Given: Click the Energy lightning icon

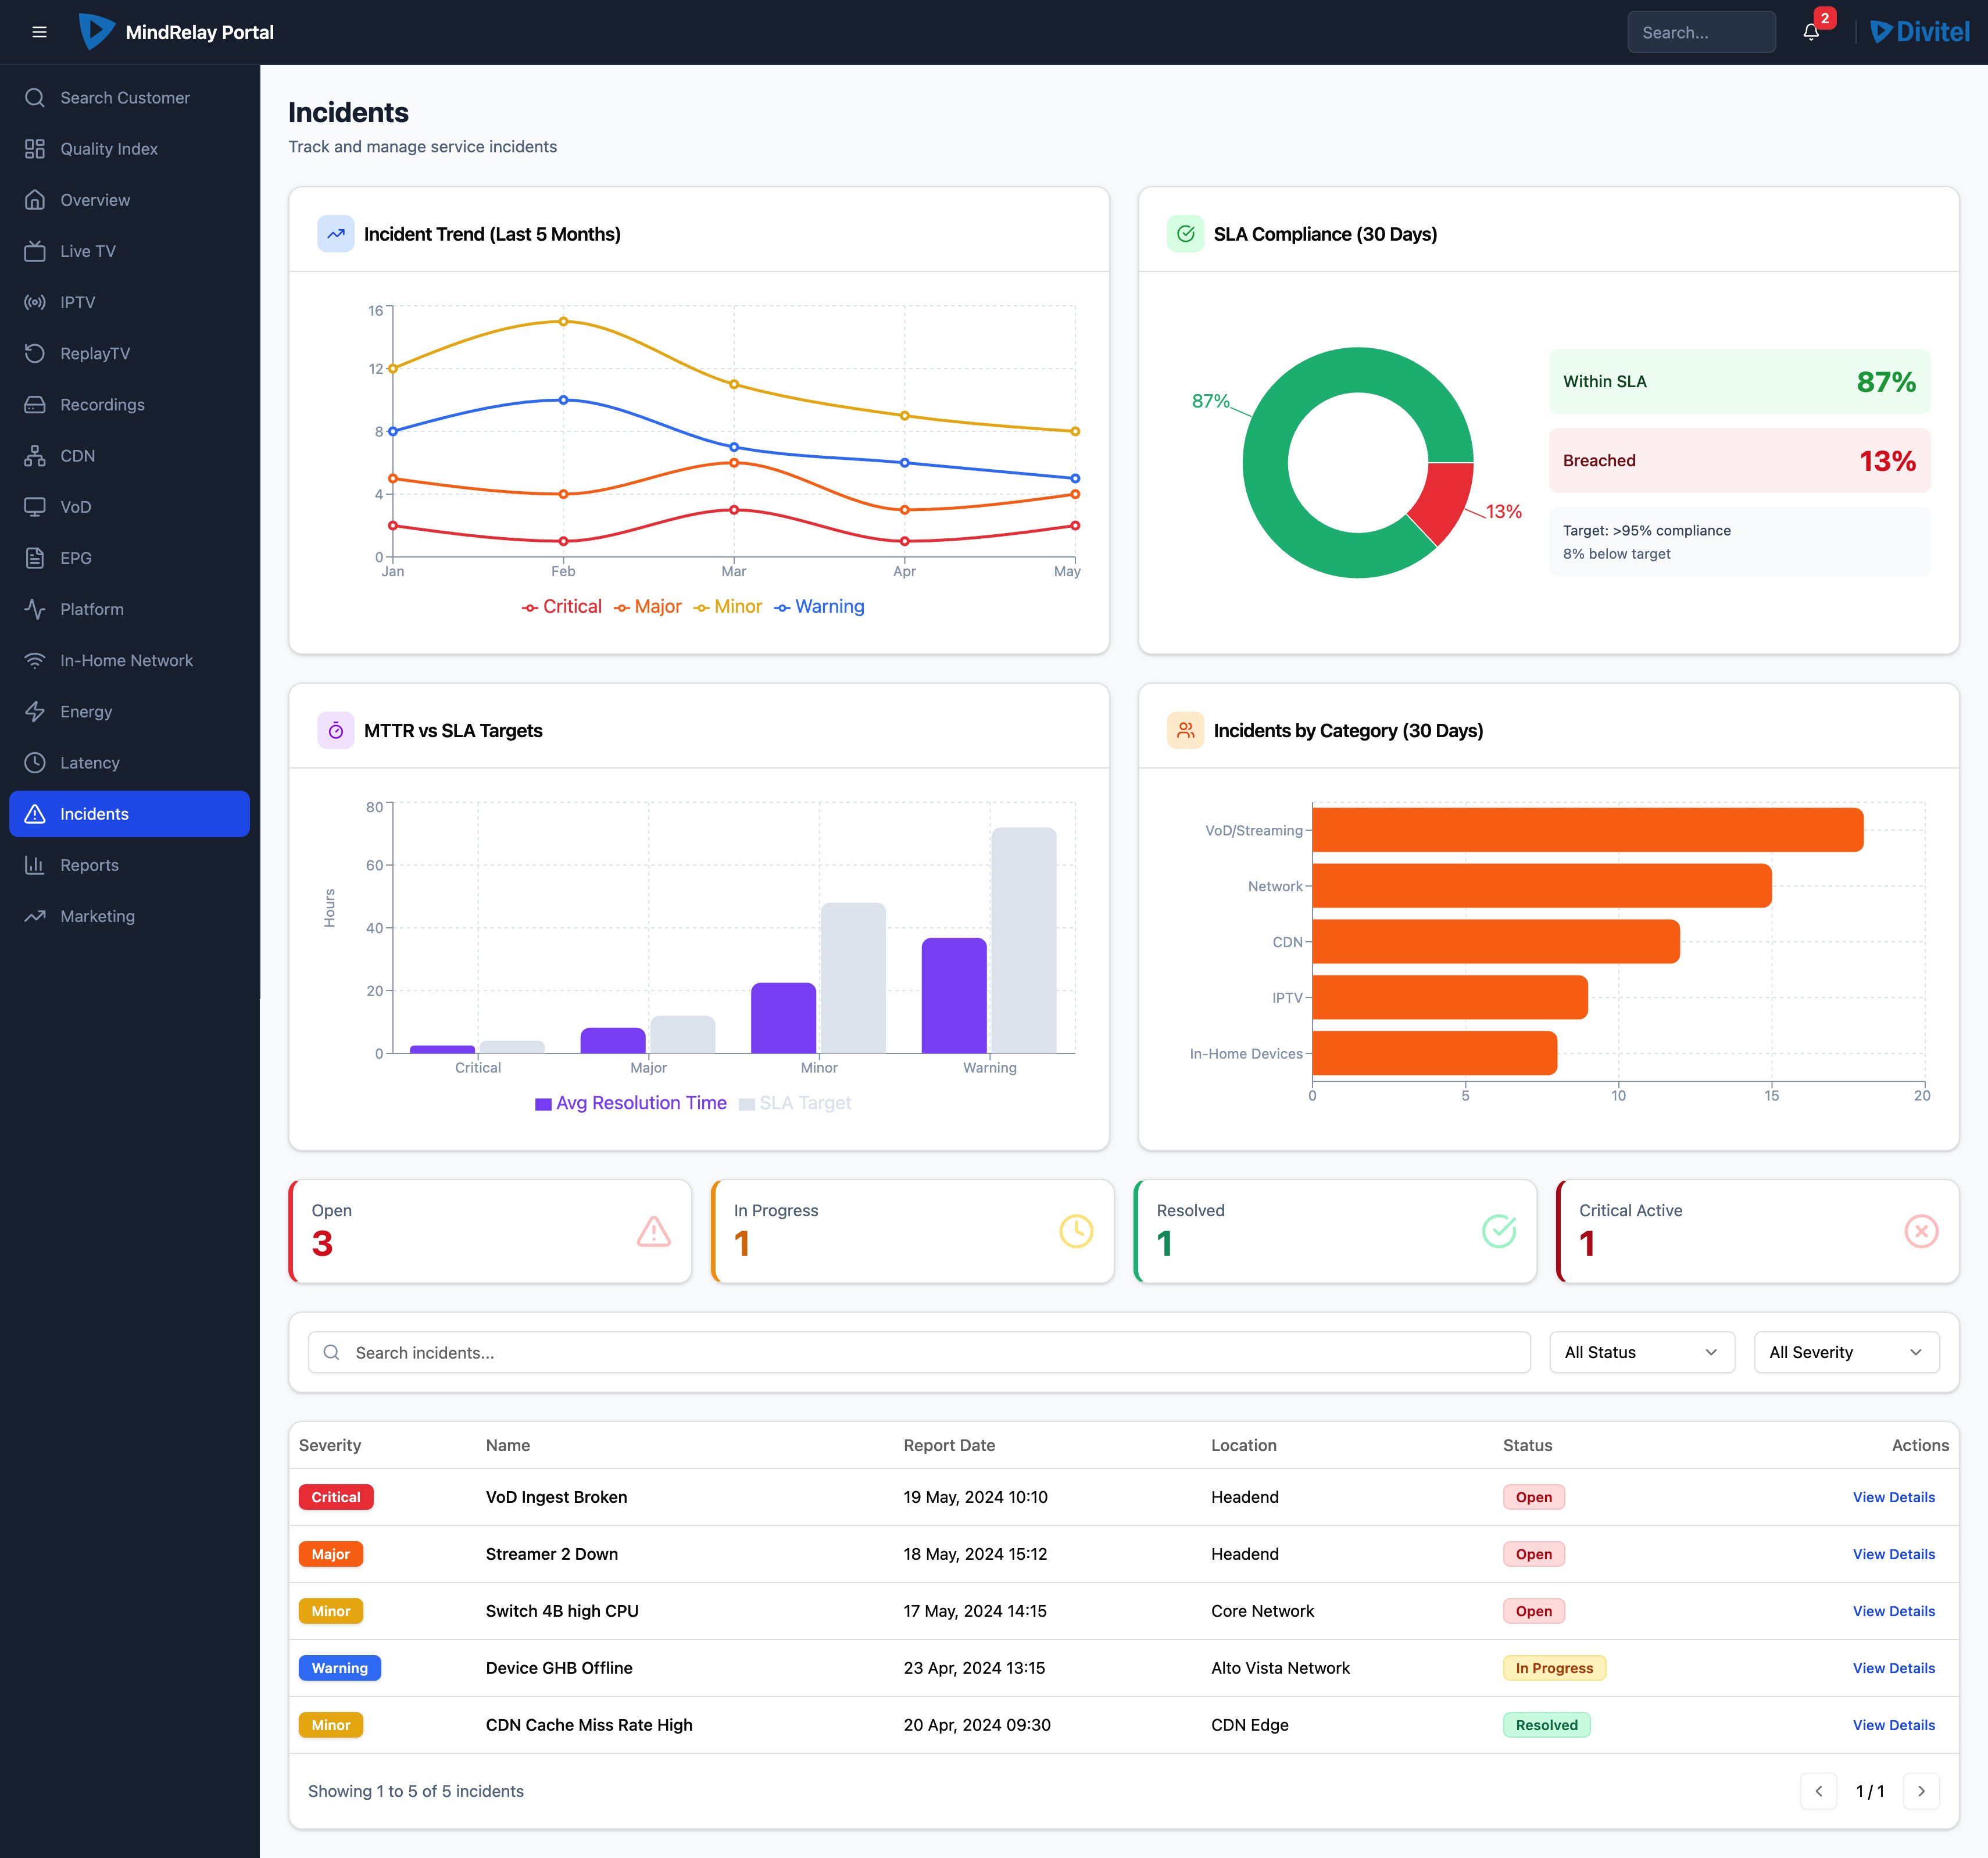Looking at the screenshot, I should (35, 711).
